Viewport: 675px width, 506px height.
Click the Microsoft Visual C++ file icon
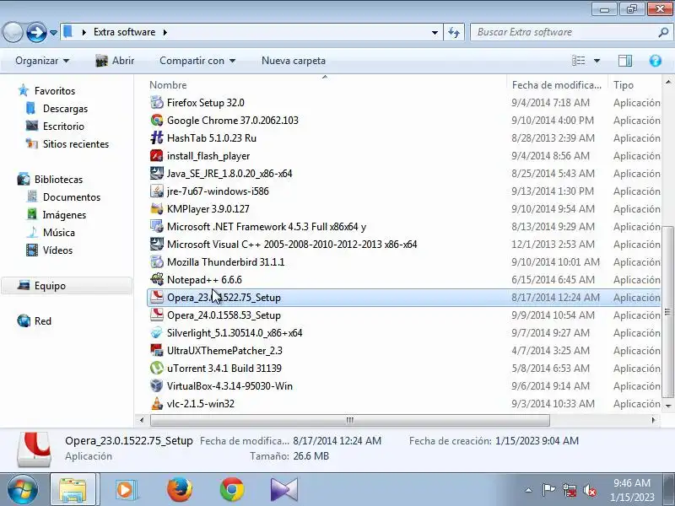[x=157, y=245]
